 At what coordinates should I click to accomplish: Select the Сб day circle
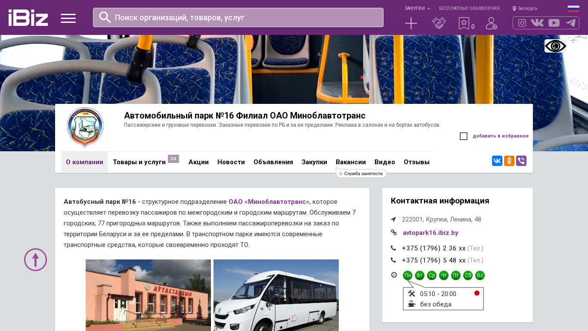tap(468, 275)
